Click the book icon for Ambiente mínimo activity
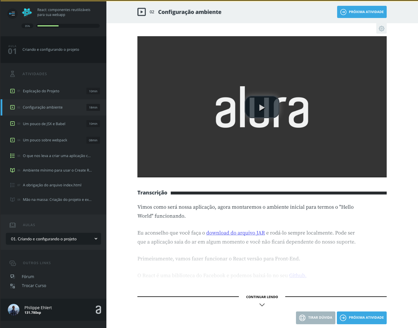Viewport: 418px width, 328px height. click(x=12, y=170)
